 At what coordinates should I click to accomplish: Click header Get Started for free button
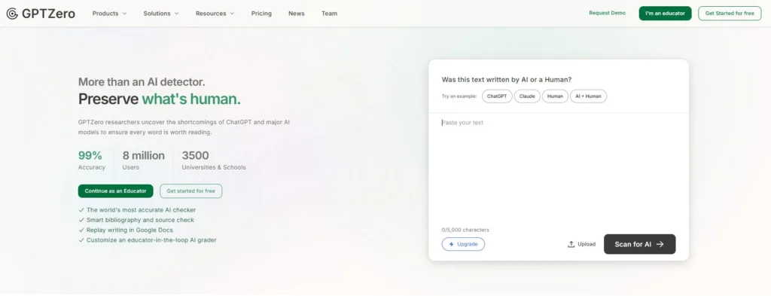(x=730, y=14)
